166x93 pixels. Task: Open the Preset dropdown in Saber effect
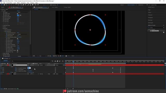(23, 12)
